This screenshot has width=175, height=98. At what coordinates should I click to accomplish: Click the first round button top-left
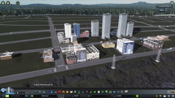pos(3,3)
